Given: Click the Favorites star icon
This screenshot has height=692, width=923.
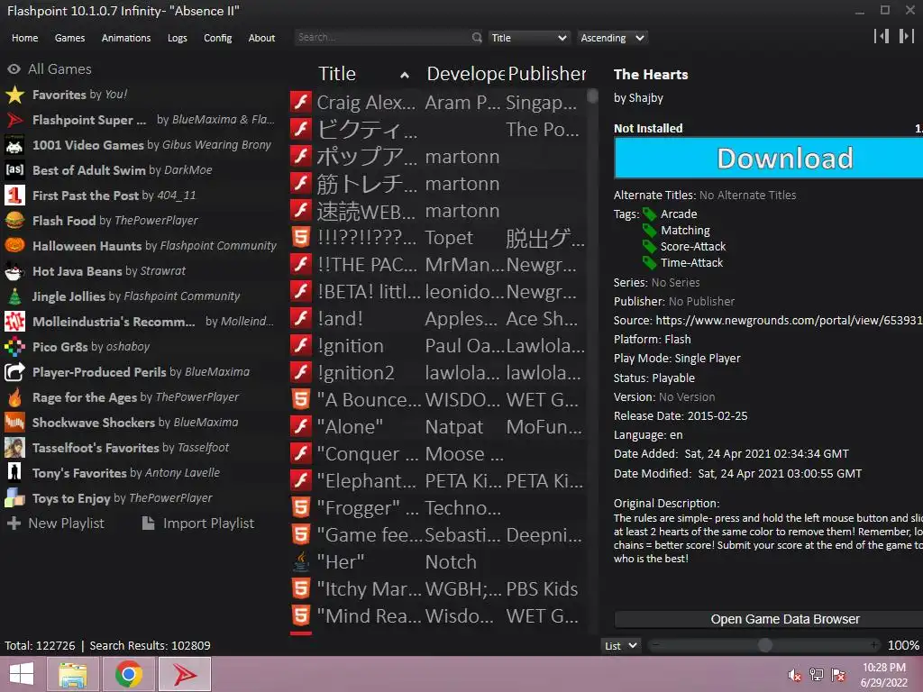Looking at the screenshot, I should pyautogui.click(x=14, y=95).
